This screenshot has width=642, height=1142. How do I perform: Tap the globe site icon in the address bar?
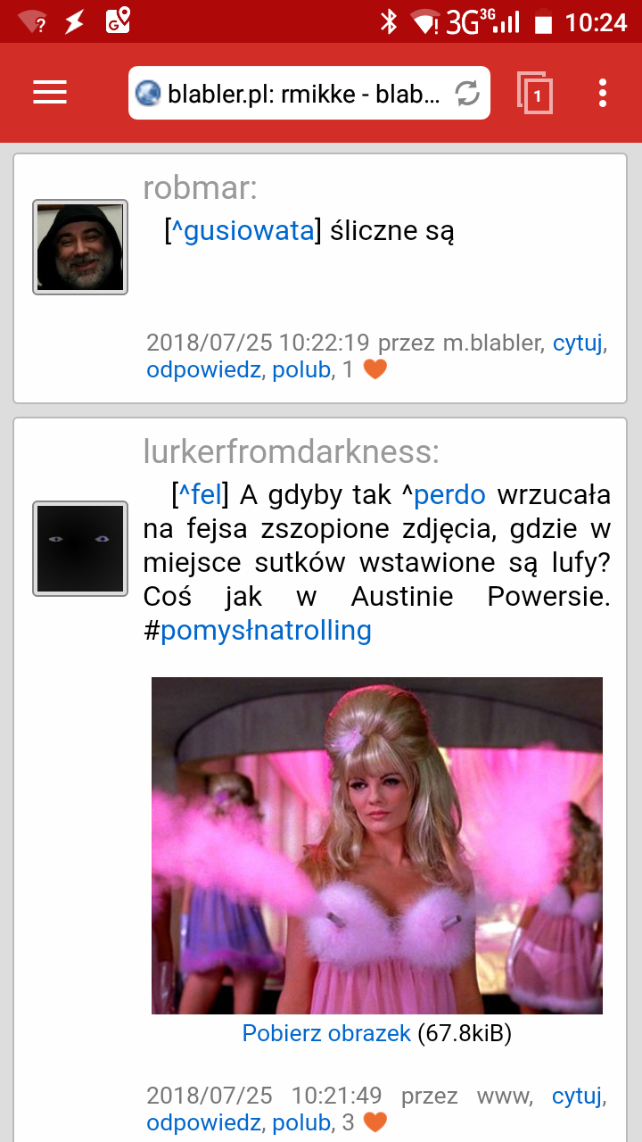pyautogui.click(x=148, y=93)
